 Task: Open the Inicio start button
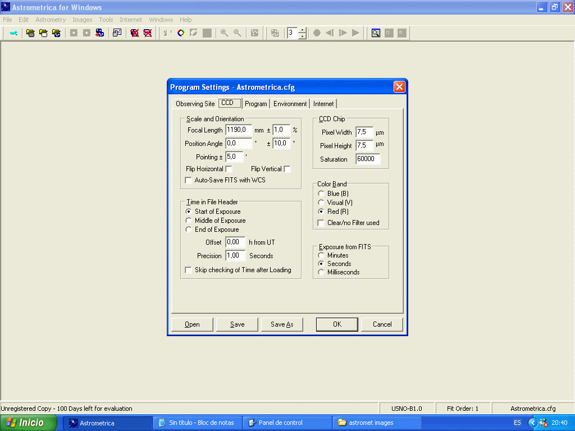coord(29,423)
